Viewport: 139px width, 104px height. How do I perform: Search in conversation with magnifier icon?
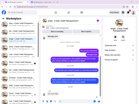click(123, 37)
